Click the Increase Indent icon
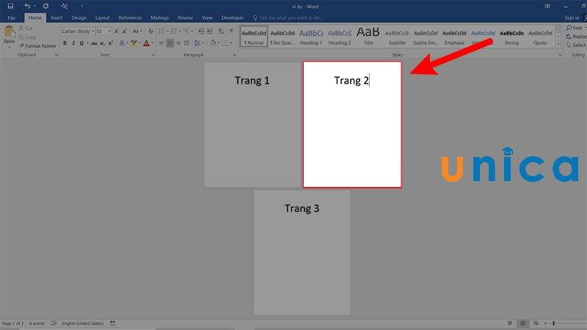This screenshot has height=330, width=587. click(209, 31)
